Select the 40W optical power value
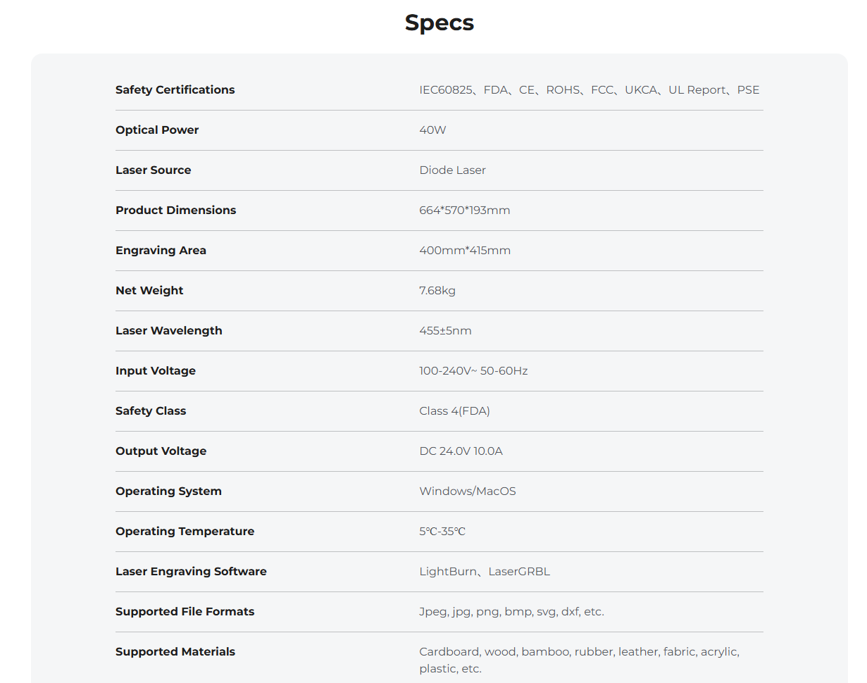Viewport: 867px width, 683px height. pos(432,130)
